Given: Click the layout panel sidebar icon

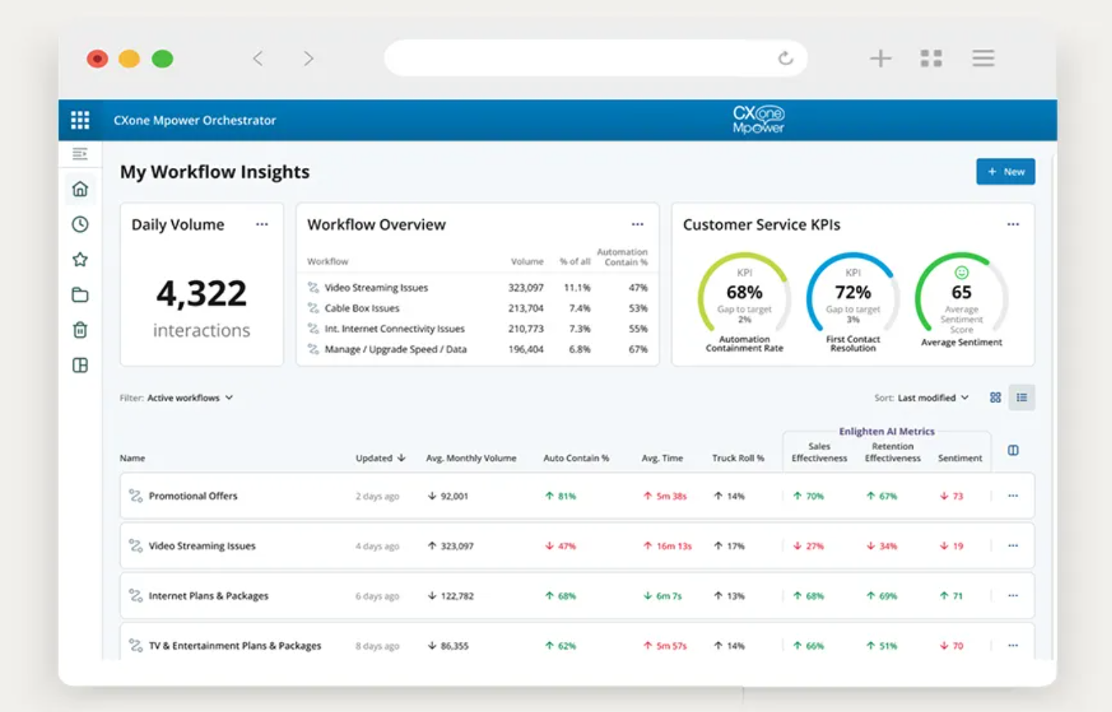Looking at the screenshot, I should [x=80, y=365].
